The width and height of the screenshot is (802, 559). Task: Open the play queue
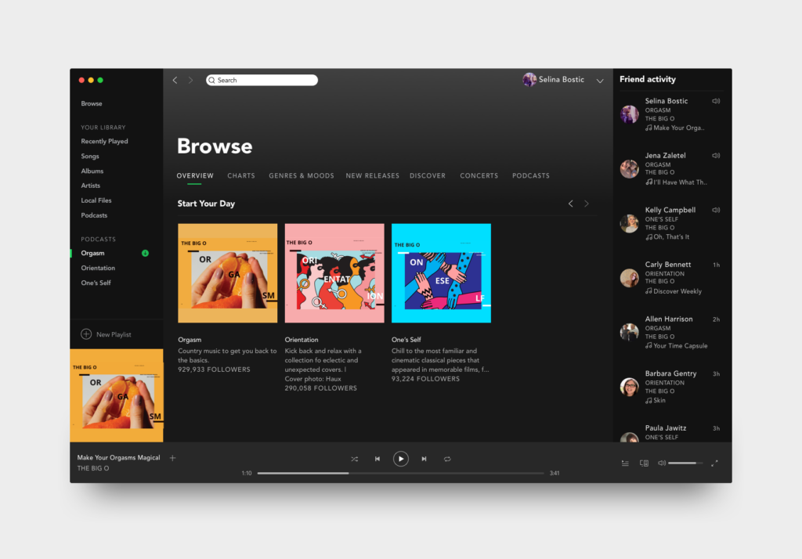(625, 463)
